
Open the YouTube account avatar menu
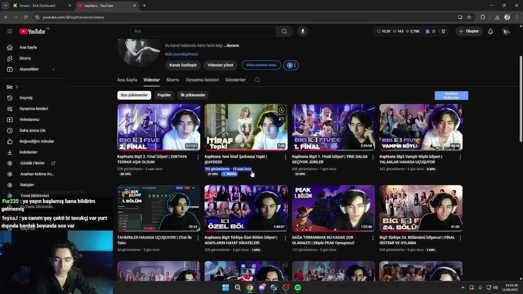point(506,31)
